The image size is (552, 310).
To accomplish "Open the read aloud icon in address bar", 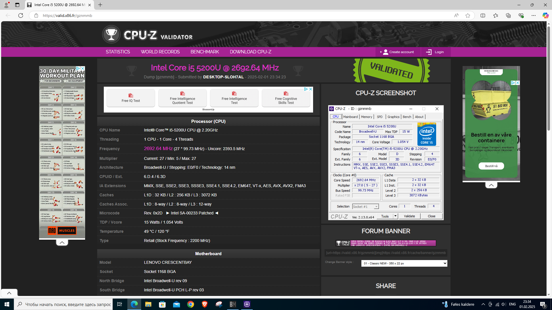I will coord(456,15).
